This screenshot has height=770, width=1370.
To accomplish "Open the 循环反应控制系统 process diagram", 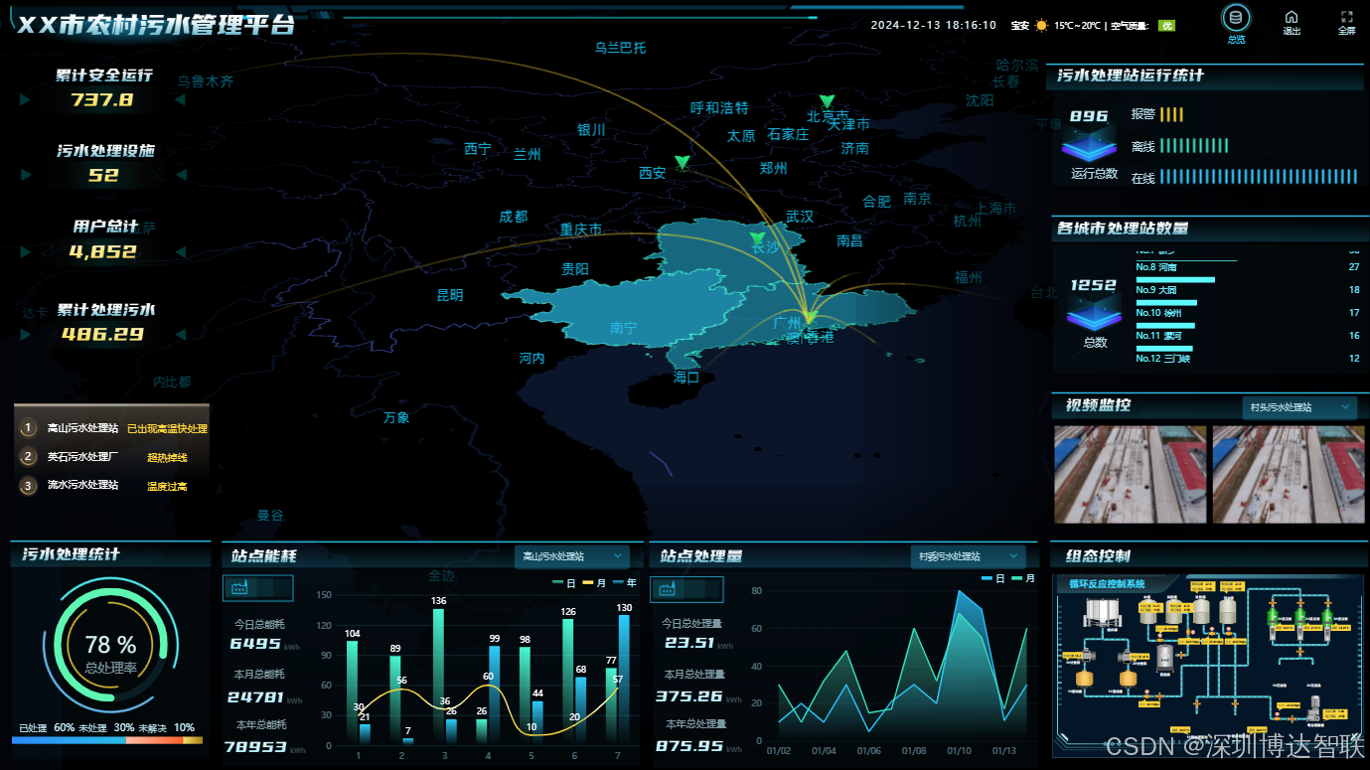I will coord(1208,666).
